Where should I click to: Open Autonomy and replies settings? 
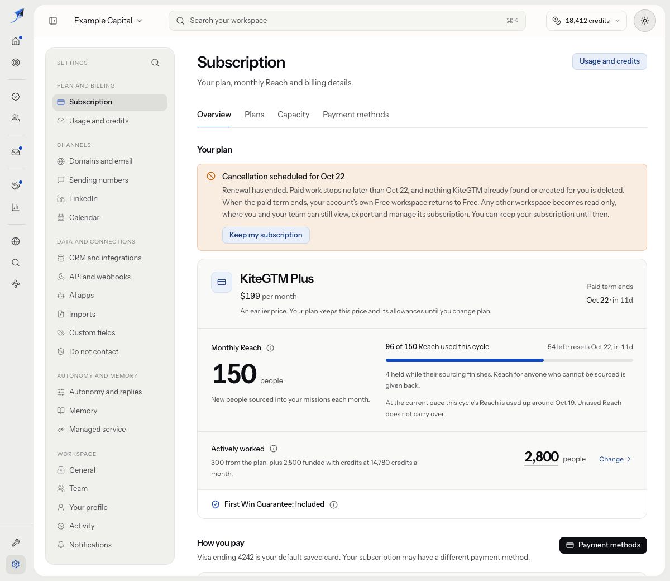110,392
